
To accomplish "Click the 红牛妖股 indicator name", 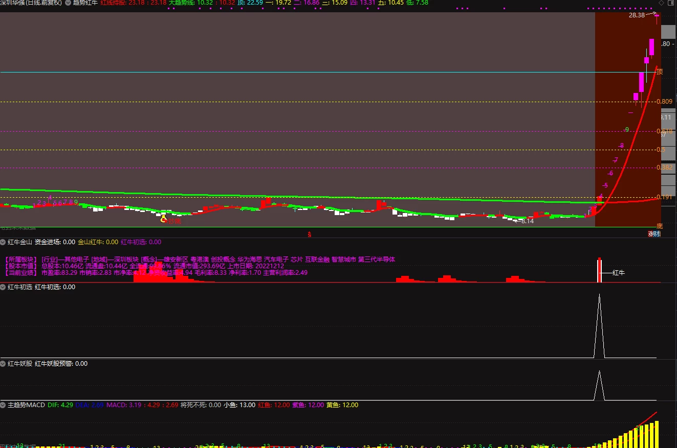I will click(x=20, y=364).
